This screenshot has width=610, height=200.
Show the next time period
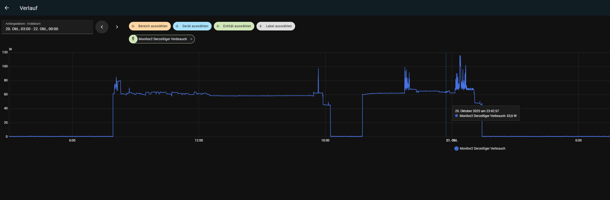click(x=117, y=27)
